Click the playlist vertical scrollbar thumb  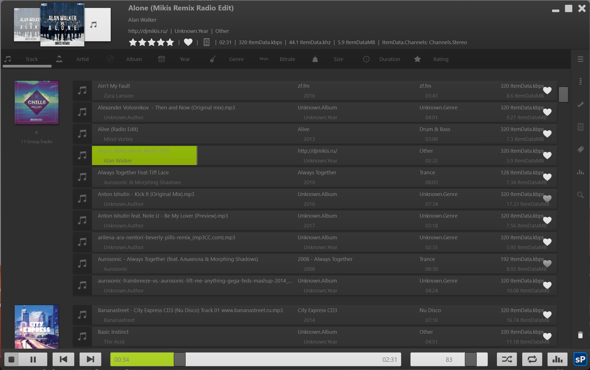click(x=563, y=94)
